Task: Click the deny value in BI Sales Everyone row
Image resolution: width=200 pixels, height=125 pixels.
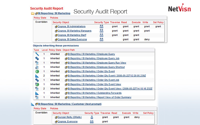Action: tap(147, 39)
